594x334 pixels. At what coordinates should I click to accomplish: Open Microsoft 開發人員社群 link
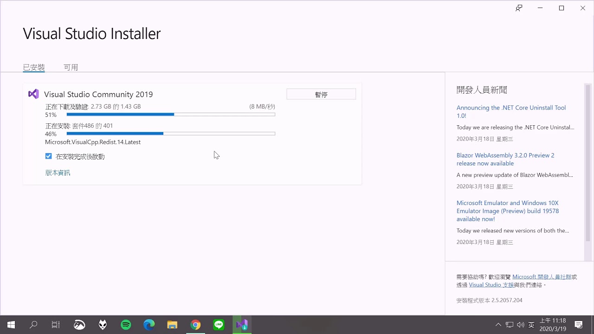(542, 276)
